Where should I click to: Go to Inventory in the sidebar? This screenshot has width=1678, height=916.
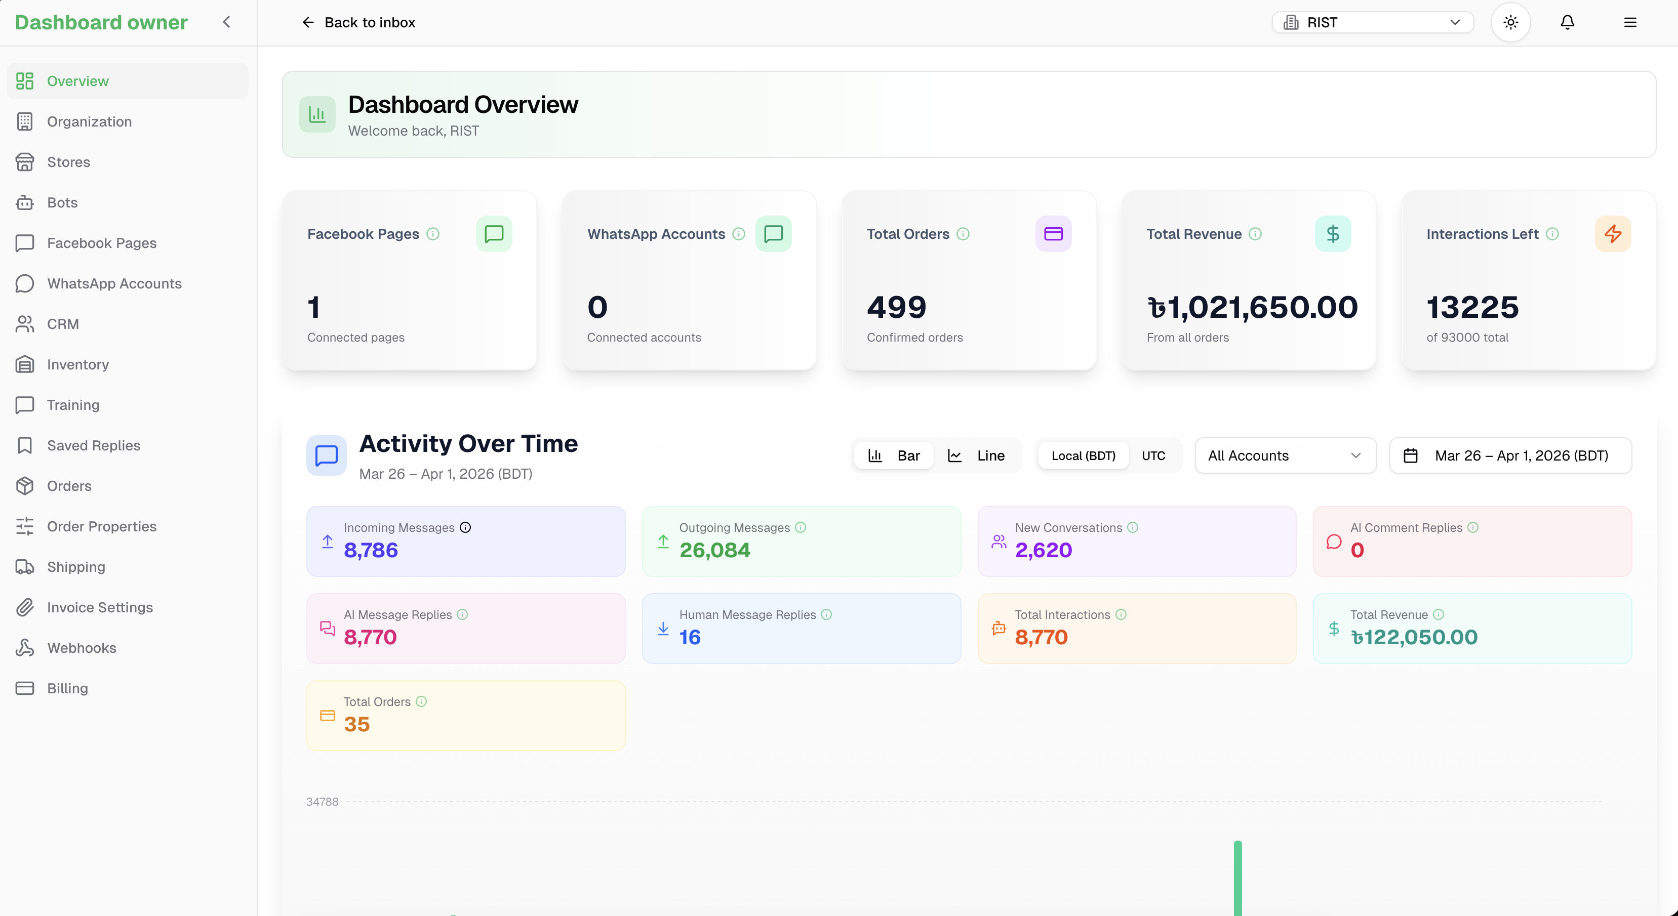77,364
